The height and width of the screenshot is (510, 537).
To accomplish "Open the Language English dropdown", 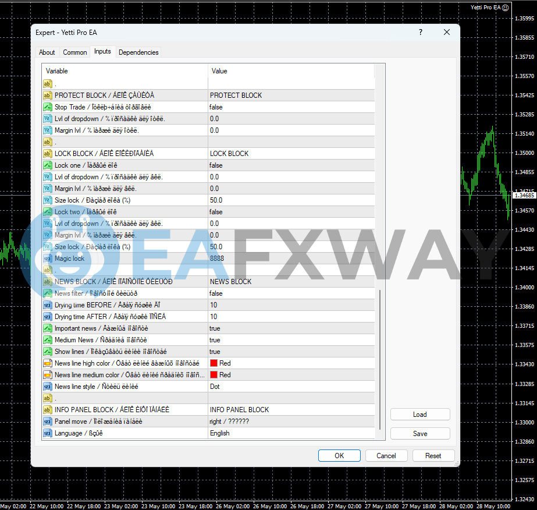I will (291, 433).
